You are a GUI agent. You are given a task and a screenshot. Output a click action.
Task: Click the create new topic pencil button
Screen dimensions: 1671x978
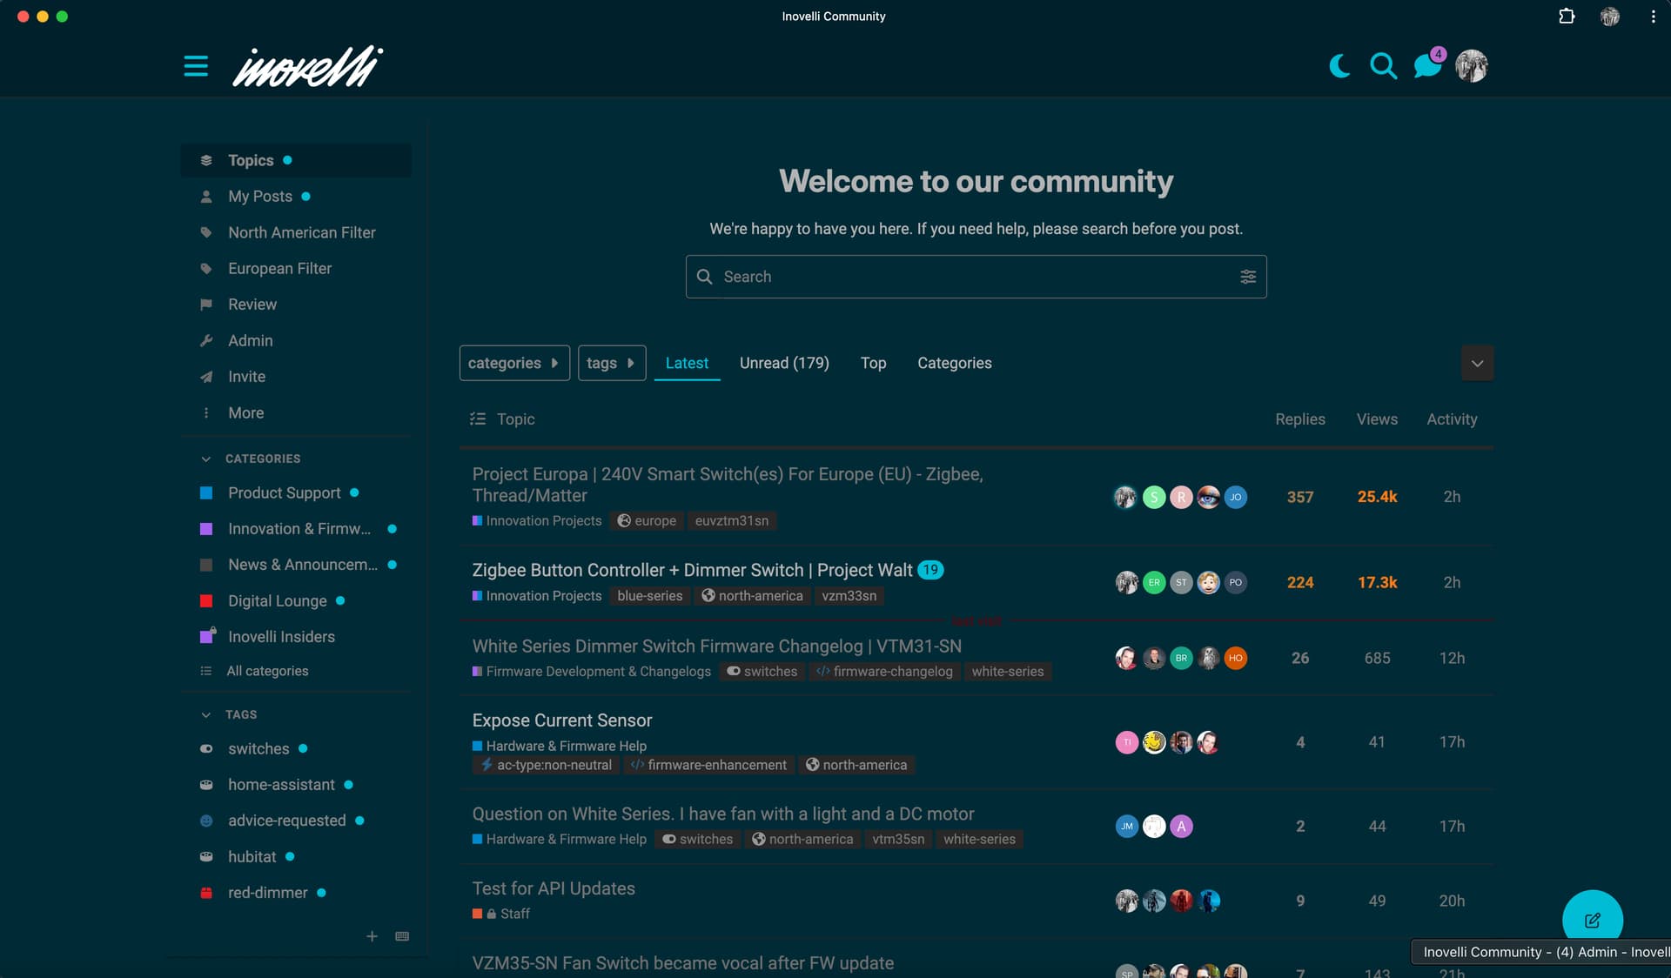(x=1592, y=920)
